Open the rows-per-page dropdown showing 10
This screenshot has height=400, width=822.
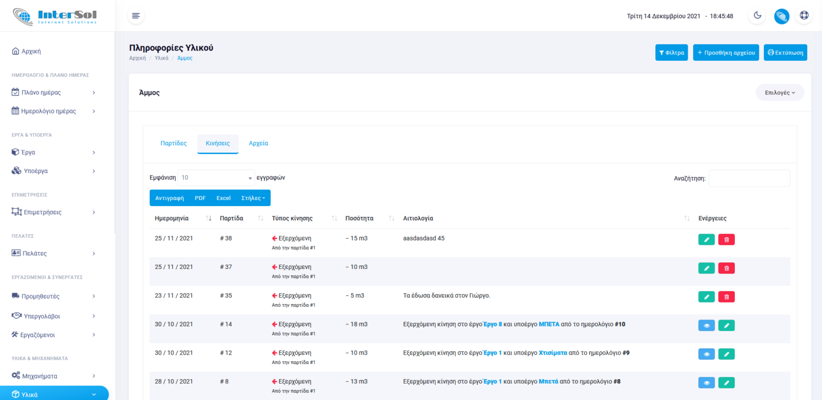pos(216,178)
